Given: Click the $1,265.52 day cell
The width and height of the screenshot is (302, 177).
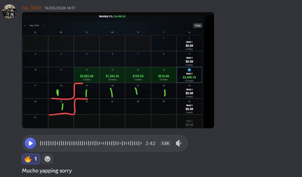Looking at the screenshot, I should coord(112,75).
